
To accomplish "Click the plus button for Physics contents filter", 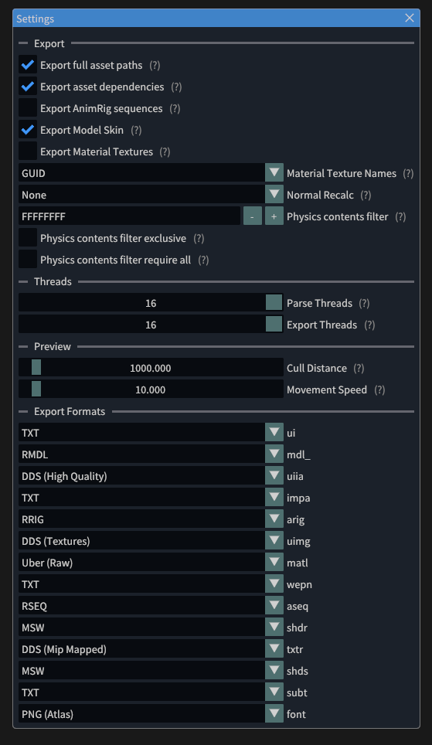I will [x=274, y=216].
